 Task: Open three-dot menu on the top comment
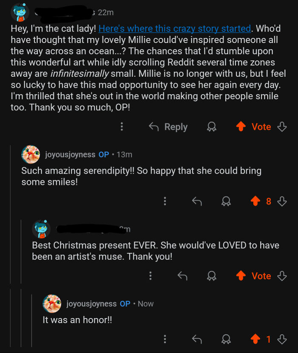pos(122,127)
